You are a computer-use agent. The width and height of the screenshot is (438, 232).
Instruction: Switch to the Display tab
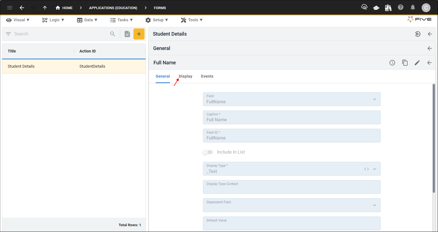click(185, 76)
